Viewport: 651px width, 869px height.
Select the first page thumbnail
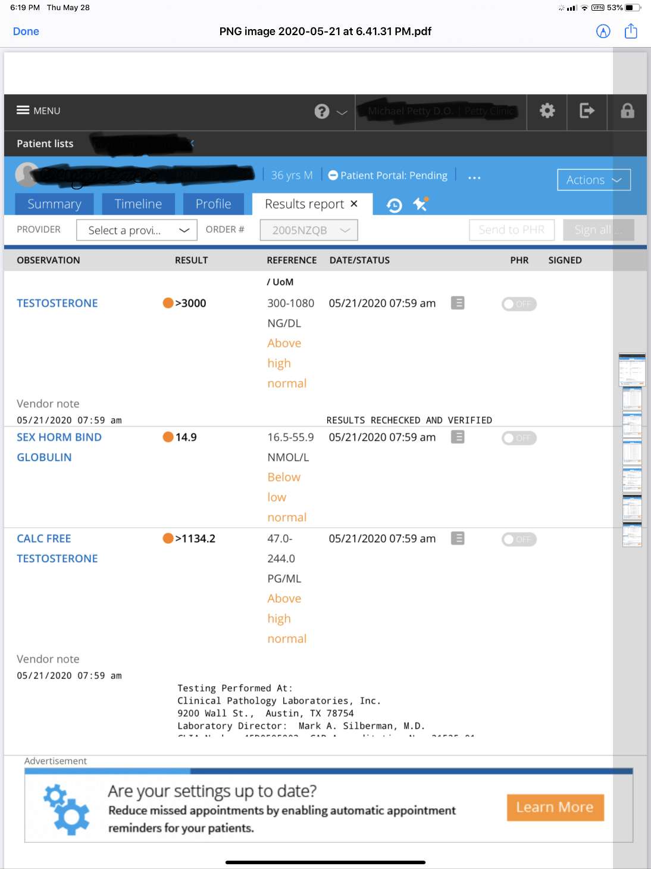click(631, 370)
